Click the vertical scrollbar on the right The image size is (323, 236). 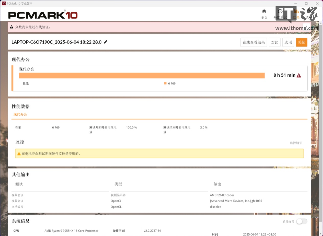[321, 128]
